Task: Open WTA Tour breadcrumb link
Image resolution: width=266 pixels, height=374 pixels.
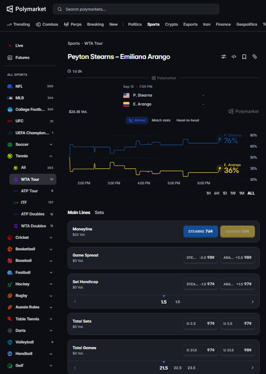Action: pyautogui.click(x=94, y=43)
